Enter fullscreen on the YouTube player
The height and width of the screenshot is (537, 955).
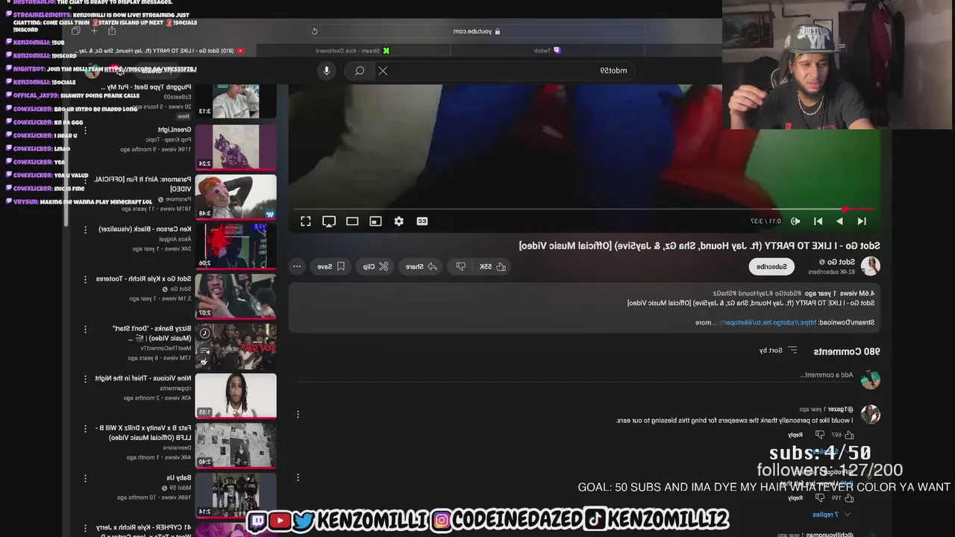point(306,222)
